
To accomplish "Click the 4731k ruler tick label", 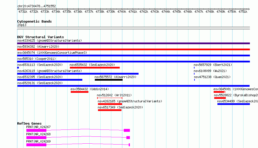I will coord(23,12).
